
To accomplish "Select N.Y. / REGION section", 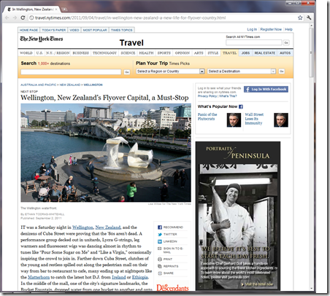I will point(58,53).
